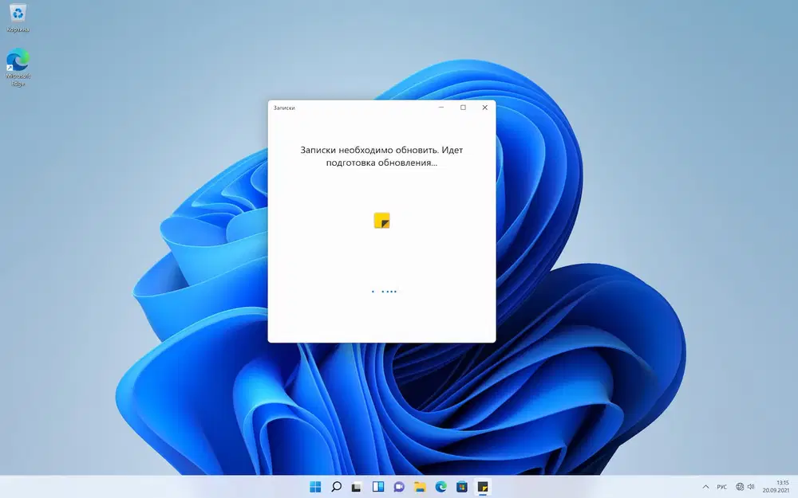Viewport: 798px width, 498px height.
Task: Minimize the Записки window
Action: [441, 108]
